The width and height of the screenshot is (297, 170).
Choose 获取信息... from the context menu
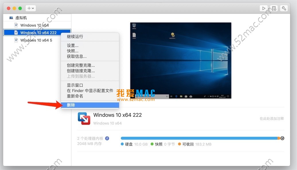90,56
